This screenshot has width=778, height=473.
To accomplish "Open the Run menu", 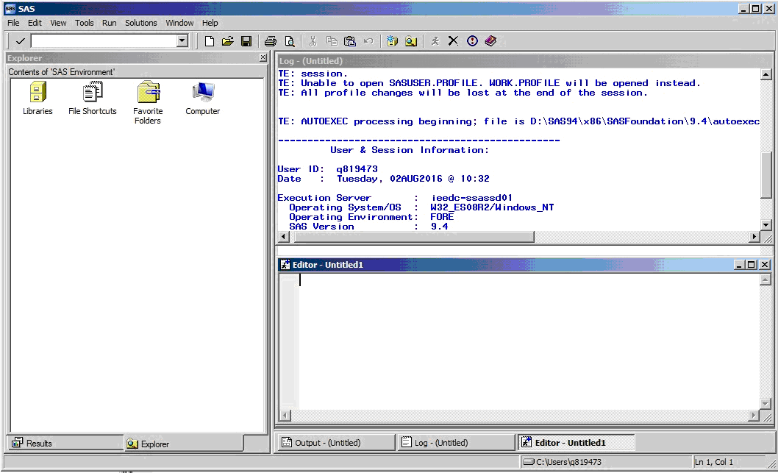I will [x=109, y=23].
